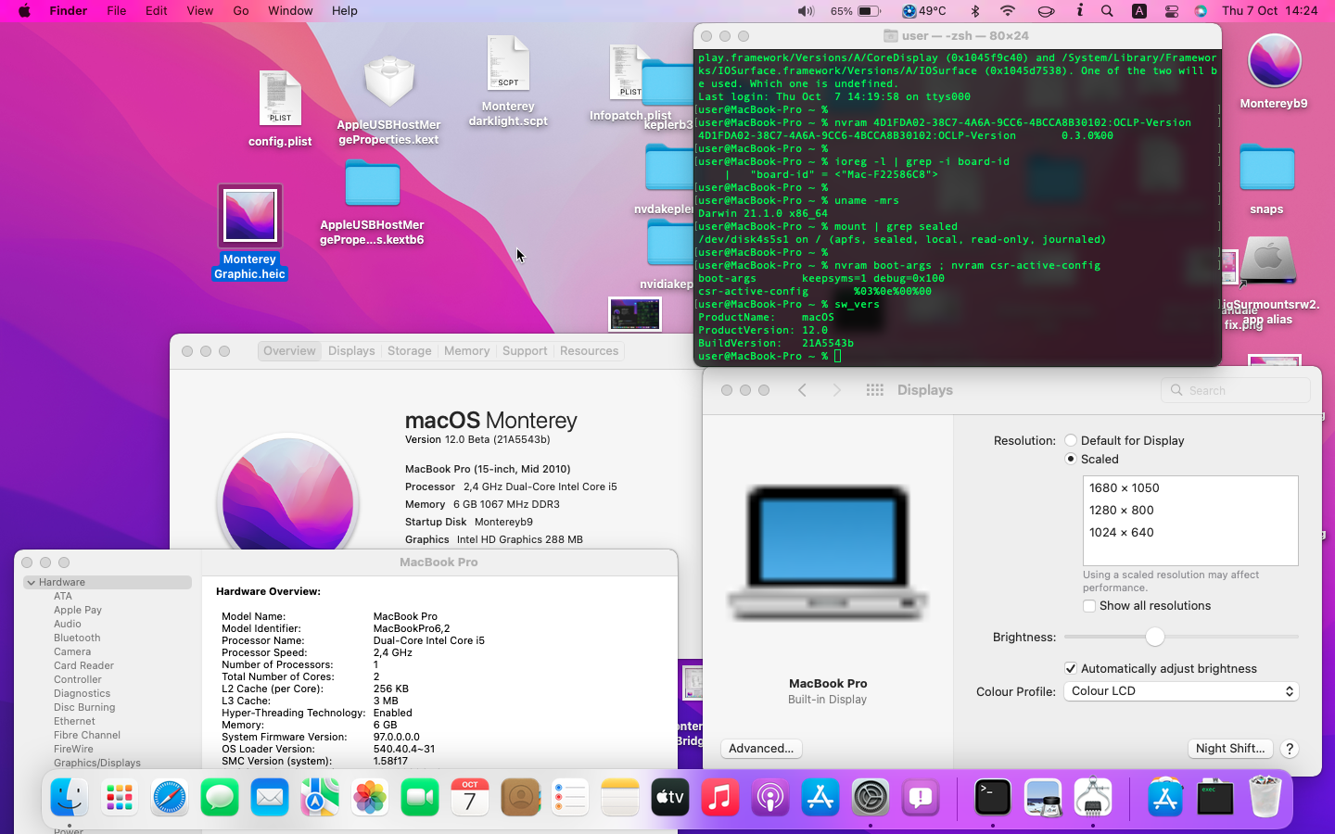Select the Default for Display radio button
Screen dimensions: 1335x834
coord(1071,441)
